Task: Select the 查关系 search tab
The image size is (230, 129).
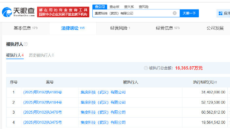Action: point(129,7)
